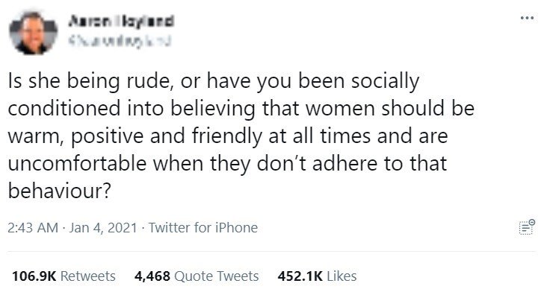Click the word 'behaviour?' ending the tweet

pyautogui.click(x=59, y=191)
